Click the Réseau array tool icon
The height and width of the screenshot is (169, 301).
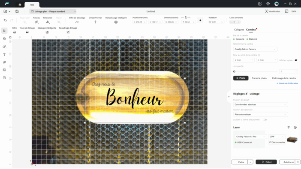click(36, 22)
